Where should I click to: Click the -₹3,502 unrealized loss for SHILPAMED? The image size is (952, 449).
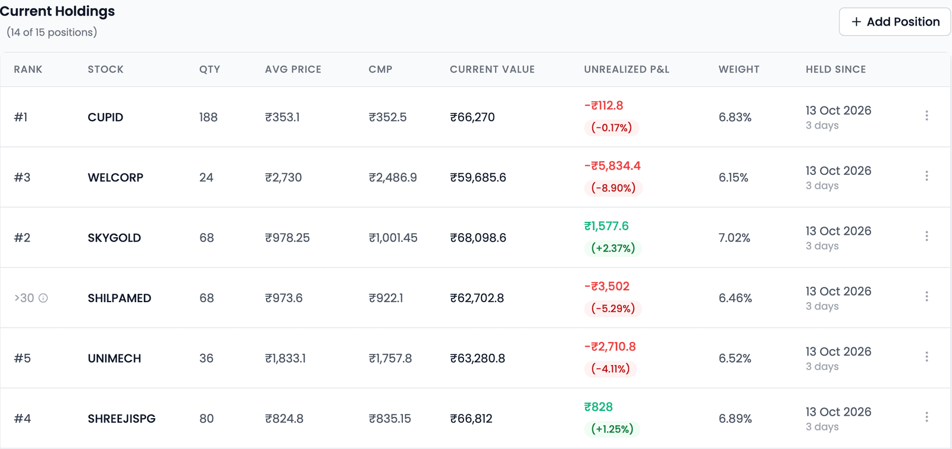pyautogui.click(x=606, y=286)
